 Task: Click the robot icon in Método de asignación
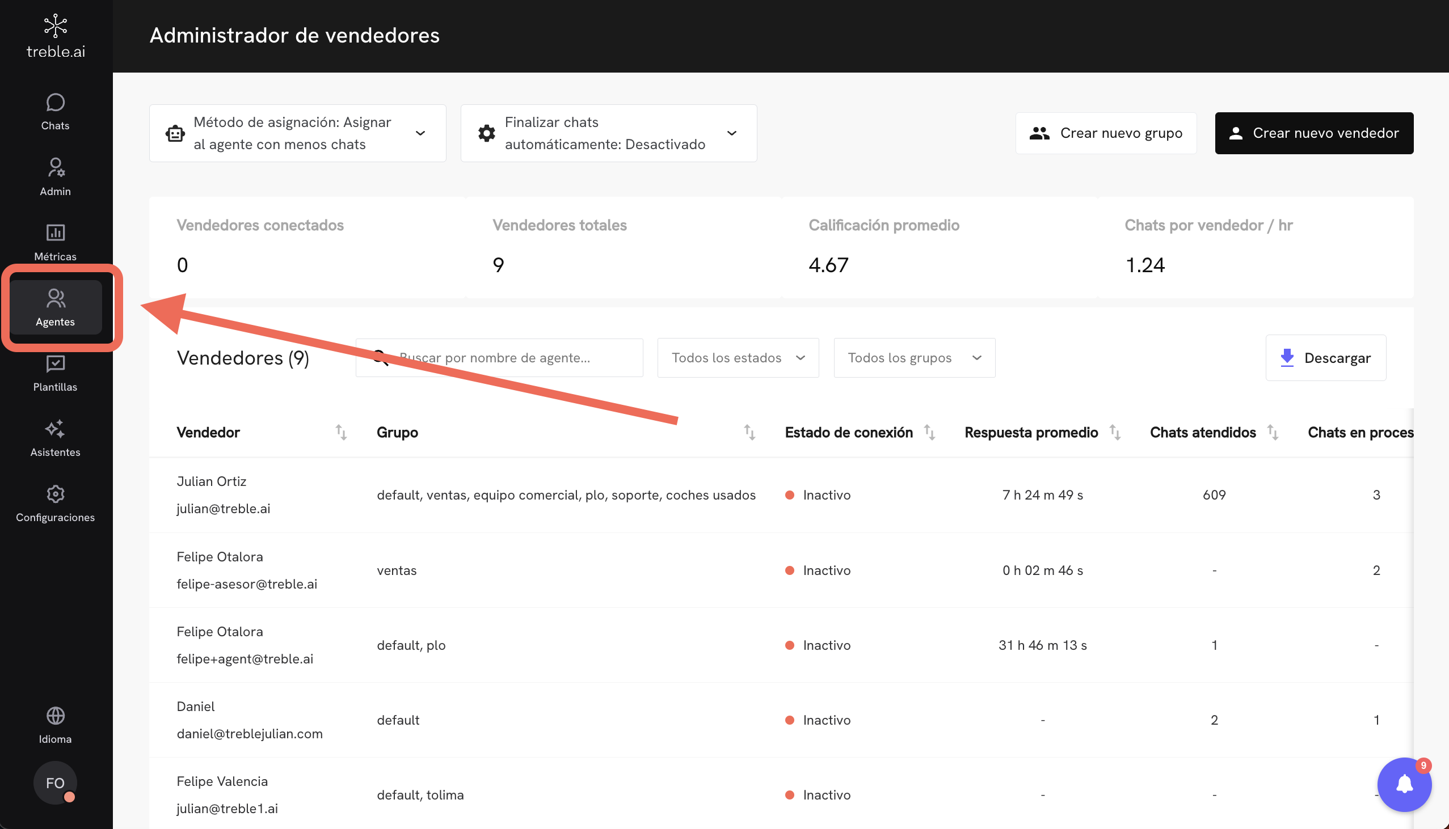click(x=175, y=133)
